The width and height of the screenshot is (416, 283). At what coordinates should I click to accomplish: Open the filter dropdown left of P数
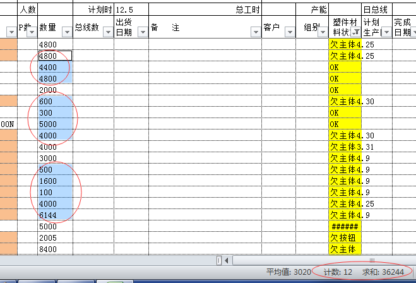coord(11,32)
